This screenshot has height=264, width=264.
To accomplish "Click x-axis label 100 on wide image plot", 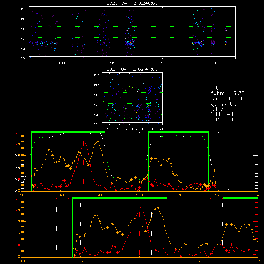I will click(62, 63).
